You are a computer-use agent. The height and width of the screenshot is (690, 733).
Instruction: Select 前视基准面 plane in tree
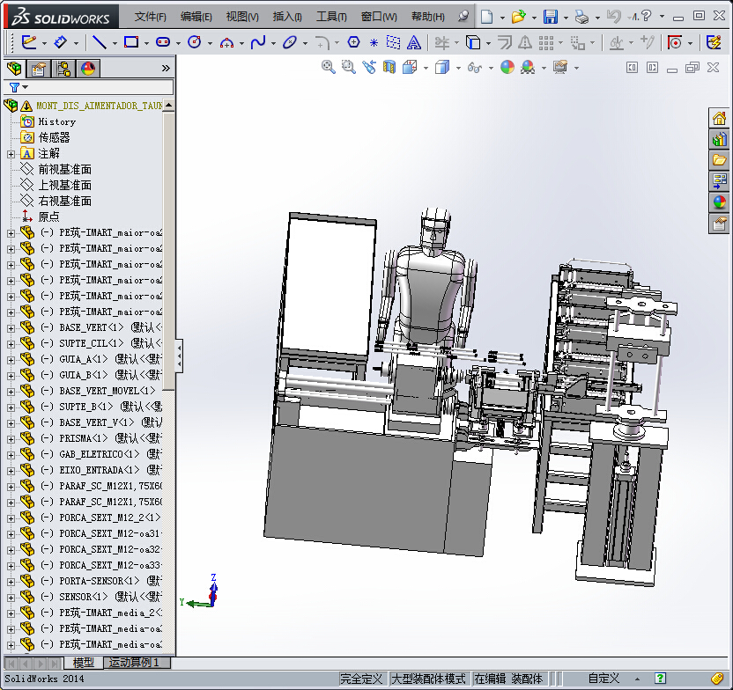[64, 169]
